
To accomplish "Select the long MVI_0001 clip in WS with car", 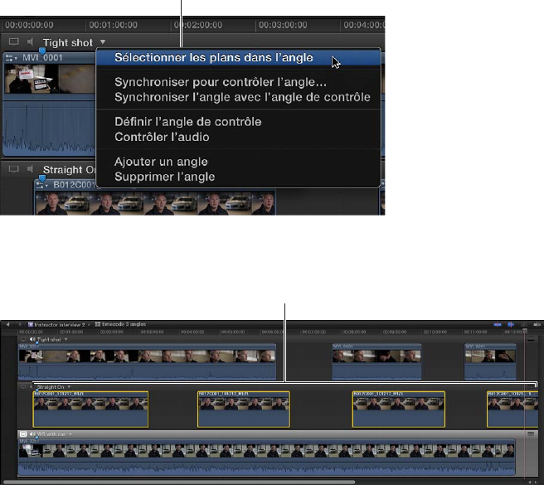I will pos(266,457).
